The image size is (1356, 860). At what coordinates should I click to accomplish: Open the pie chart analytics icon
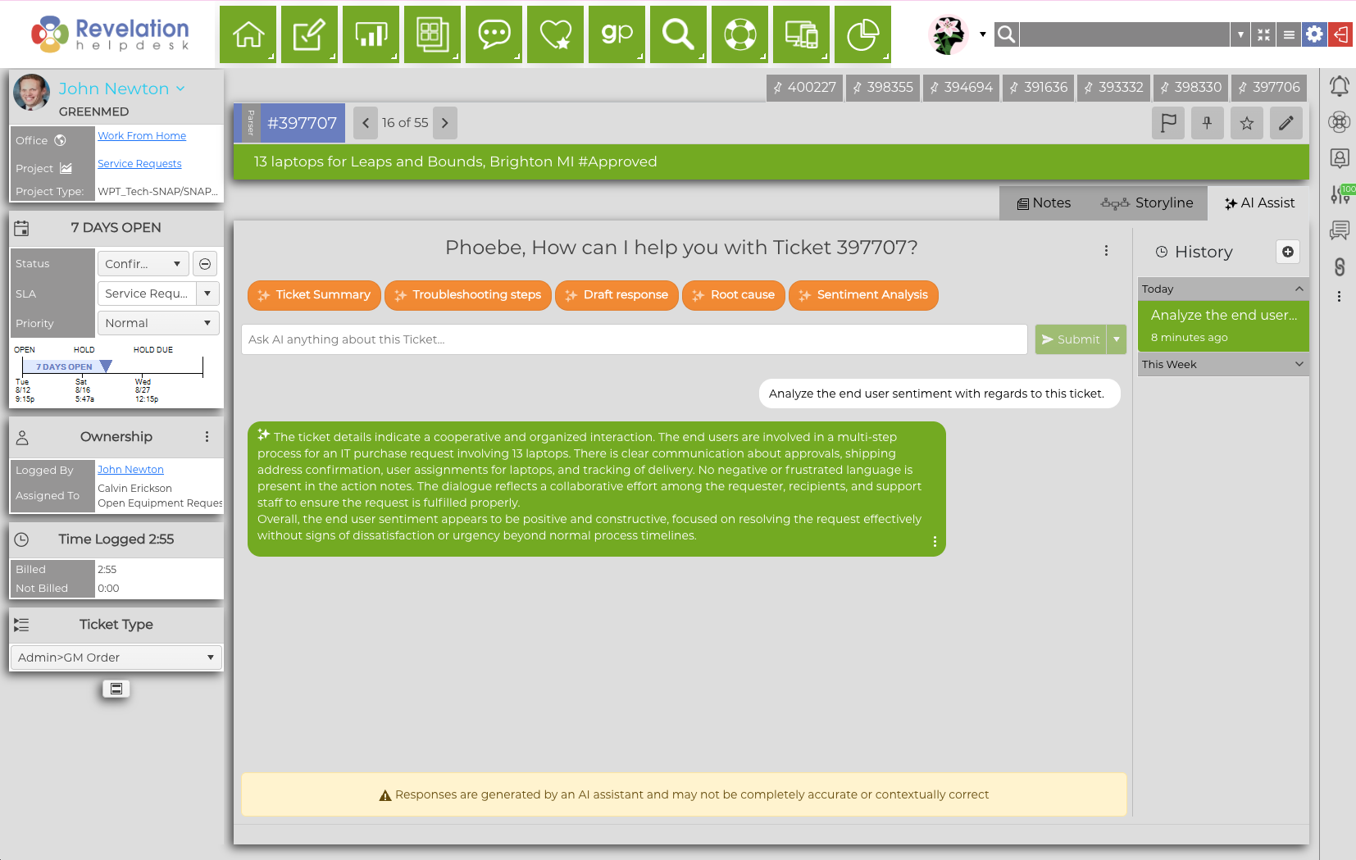(x=862, y=34)
